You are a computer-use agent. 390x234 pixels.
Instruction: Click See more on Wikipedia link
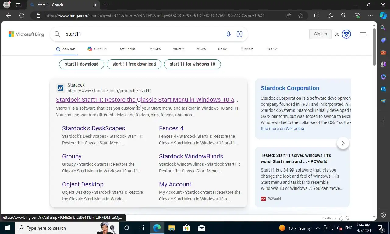[x=282, y=129]
